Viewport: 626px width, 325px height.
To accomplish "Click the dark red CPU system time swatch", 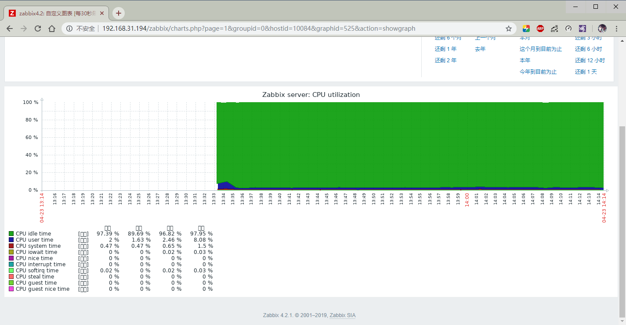I will 11,246.
